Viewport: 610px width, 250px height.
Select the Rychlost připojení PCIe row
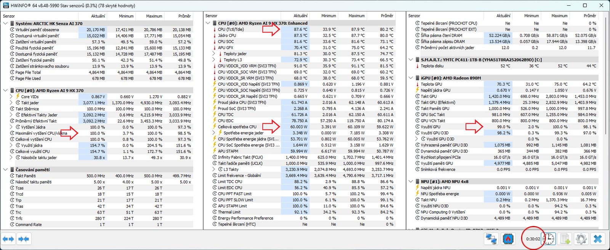502,157
